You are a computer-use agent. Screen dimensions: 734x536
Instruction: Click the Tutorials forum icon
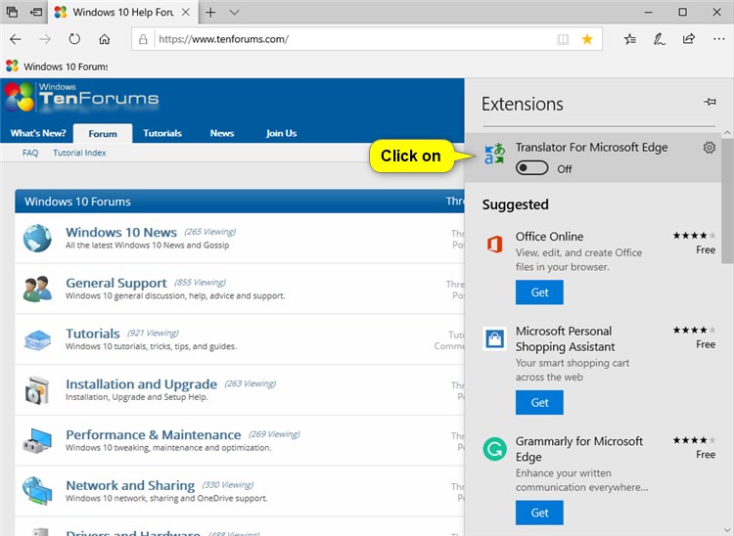tap(37, 339)
